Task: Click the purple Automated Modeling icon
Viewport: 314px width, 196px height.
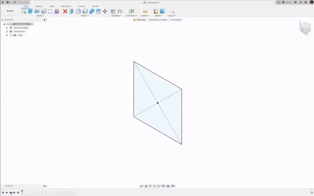Action: (57, 11)
